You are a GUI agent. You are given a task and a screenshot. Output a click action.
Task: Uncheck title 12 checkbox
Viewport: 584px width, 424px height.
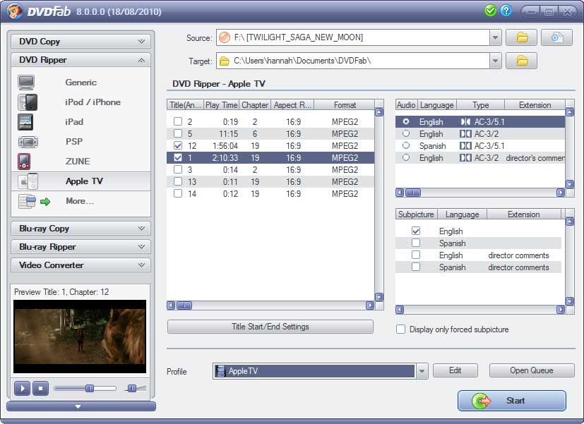(178, 145)
